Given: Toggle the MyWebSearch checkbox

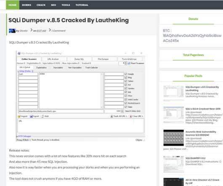Looking at the screenshot, I should click(126, 103).
